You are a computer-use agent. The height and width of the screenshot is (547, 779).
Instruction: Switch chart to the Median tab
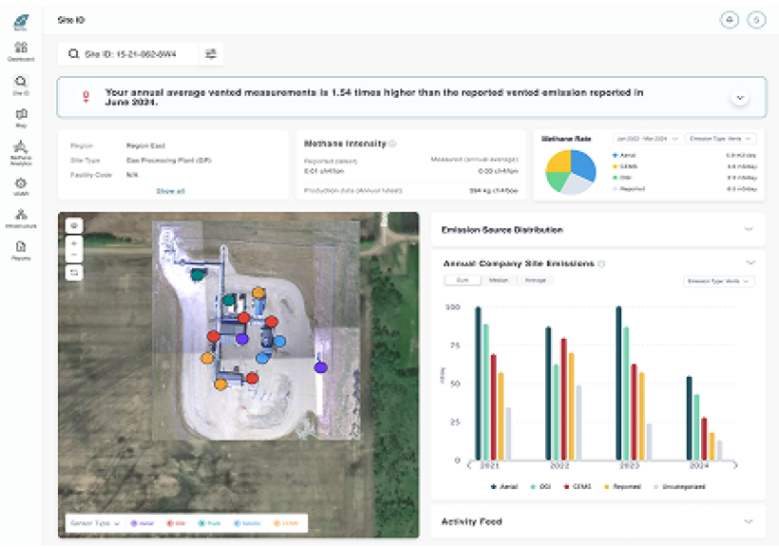tap(499, 280)
